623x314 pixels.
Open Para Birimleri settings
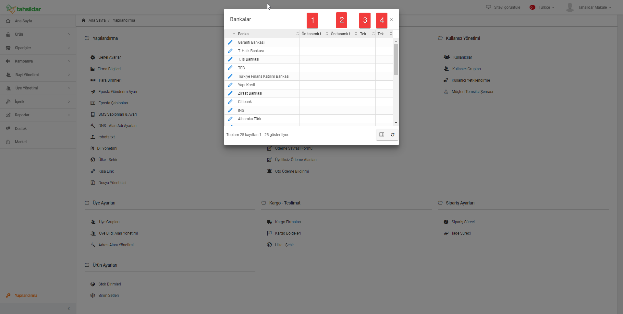[x=110, y=80]
